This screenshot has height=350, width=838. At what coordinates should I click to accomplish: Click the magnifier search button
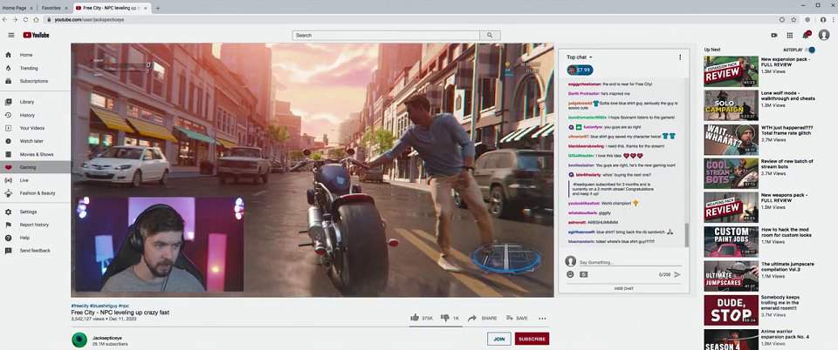click(x=490, y=35)
